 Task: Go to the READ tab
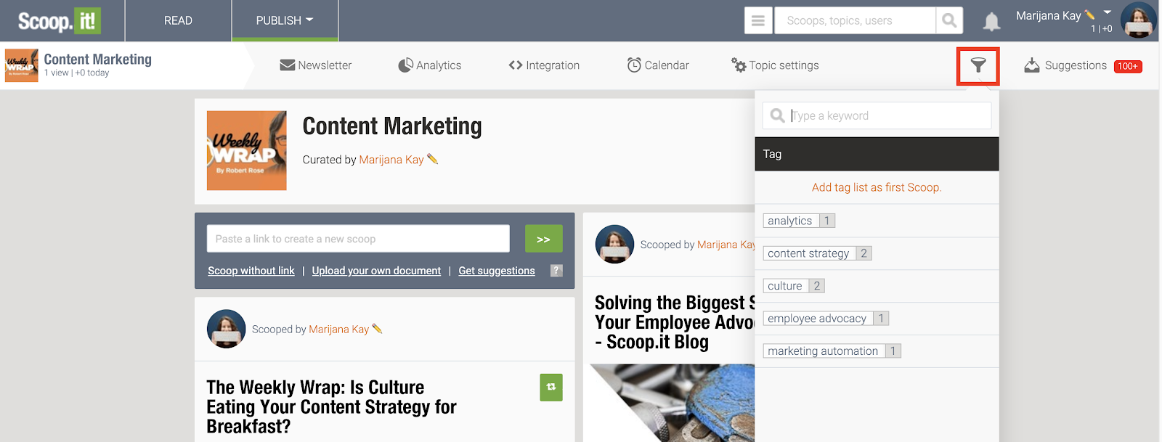pos(178,20)
